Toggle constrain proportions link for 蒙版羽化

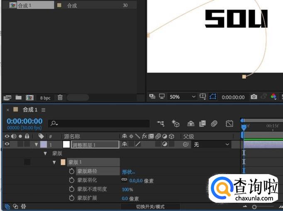(124, 180)
